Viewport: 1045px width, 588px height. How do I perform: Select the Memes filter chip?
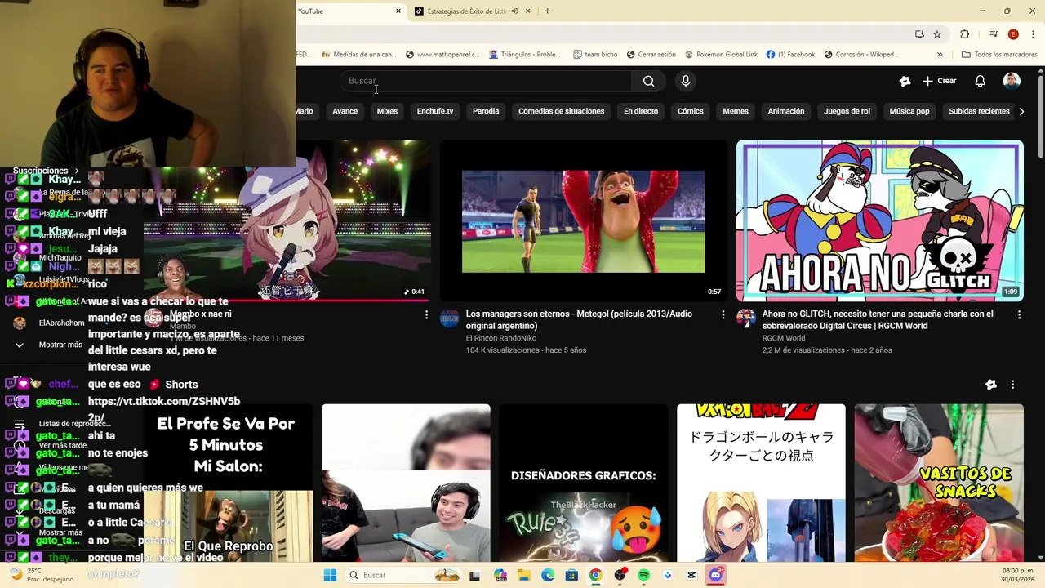point(736,111)
